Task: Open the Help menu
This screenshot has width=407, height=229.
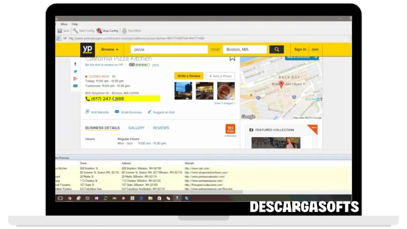Action: (75, 24)
